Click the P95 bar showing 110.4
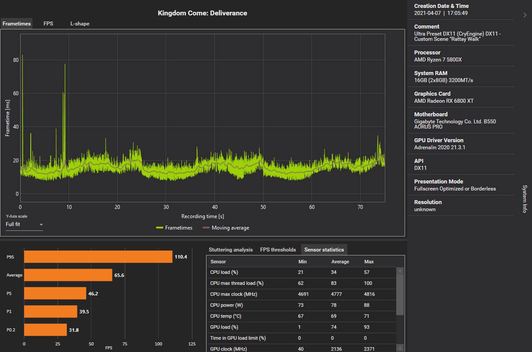The height and width of the screenshot is (352, 532). [x=98, y=257]
